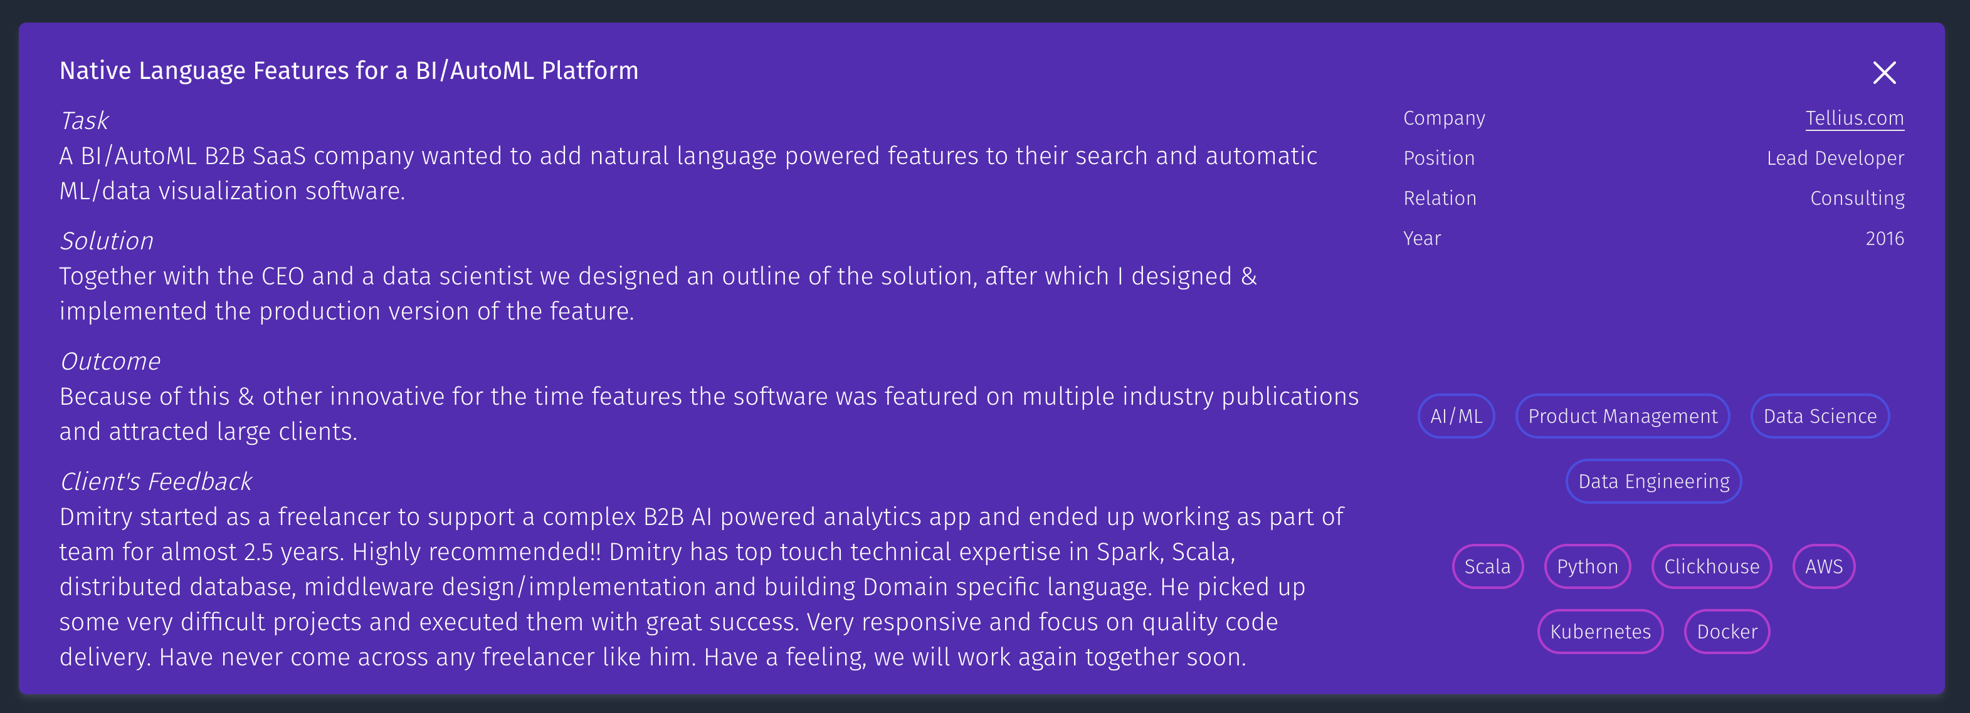Click the Client's Feedback heading

[156, 481]
